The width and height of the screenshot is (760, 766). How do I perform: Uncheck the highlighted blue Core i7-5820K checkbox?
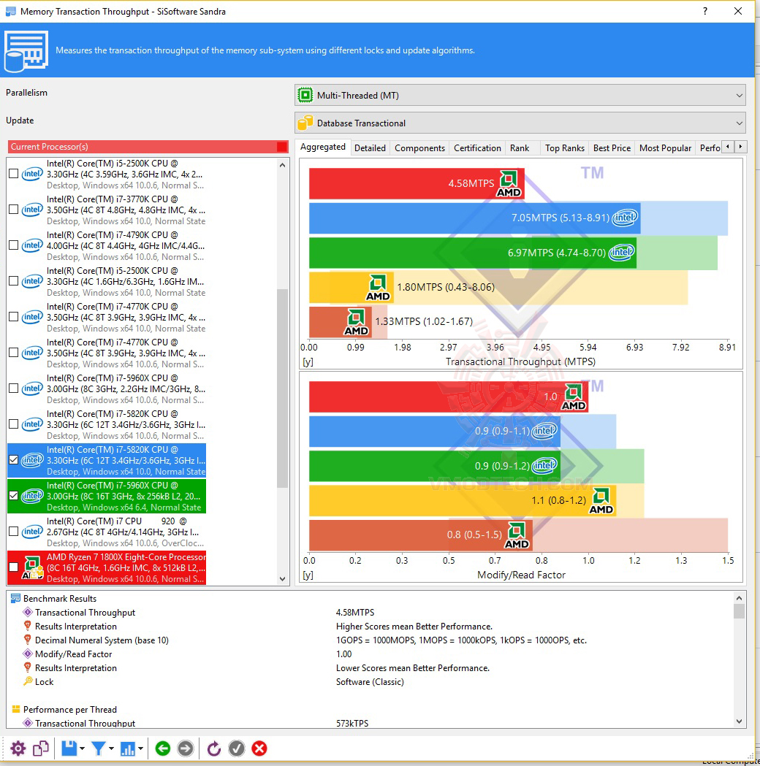coord(14,460)
